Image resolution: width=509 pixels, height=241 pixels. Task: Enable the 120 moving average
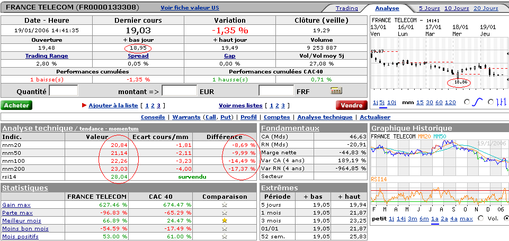click(450, 103)
